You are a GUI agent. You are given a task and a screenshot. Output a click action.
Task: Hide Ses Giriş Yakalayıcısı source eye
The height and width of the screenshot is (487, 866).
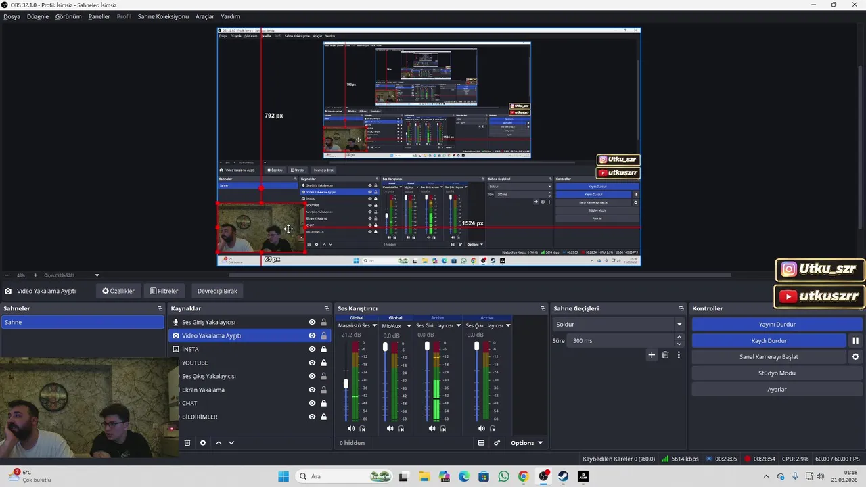(312, 322)
